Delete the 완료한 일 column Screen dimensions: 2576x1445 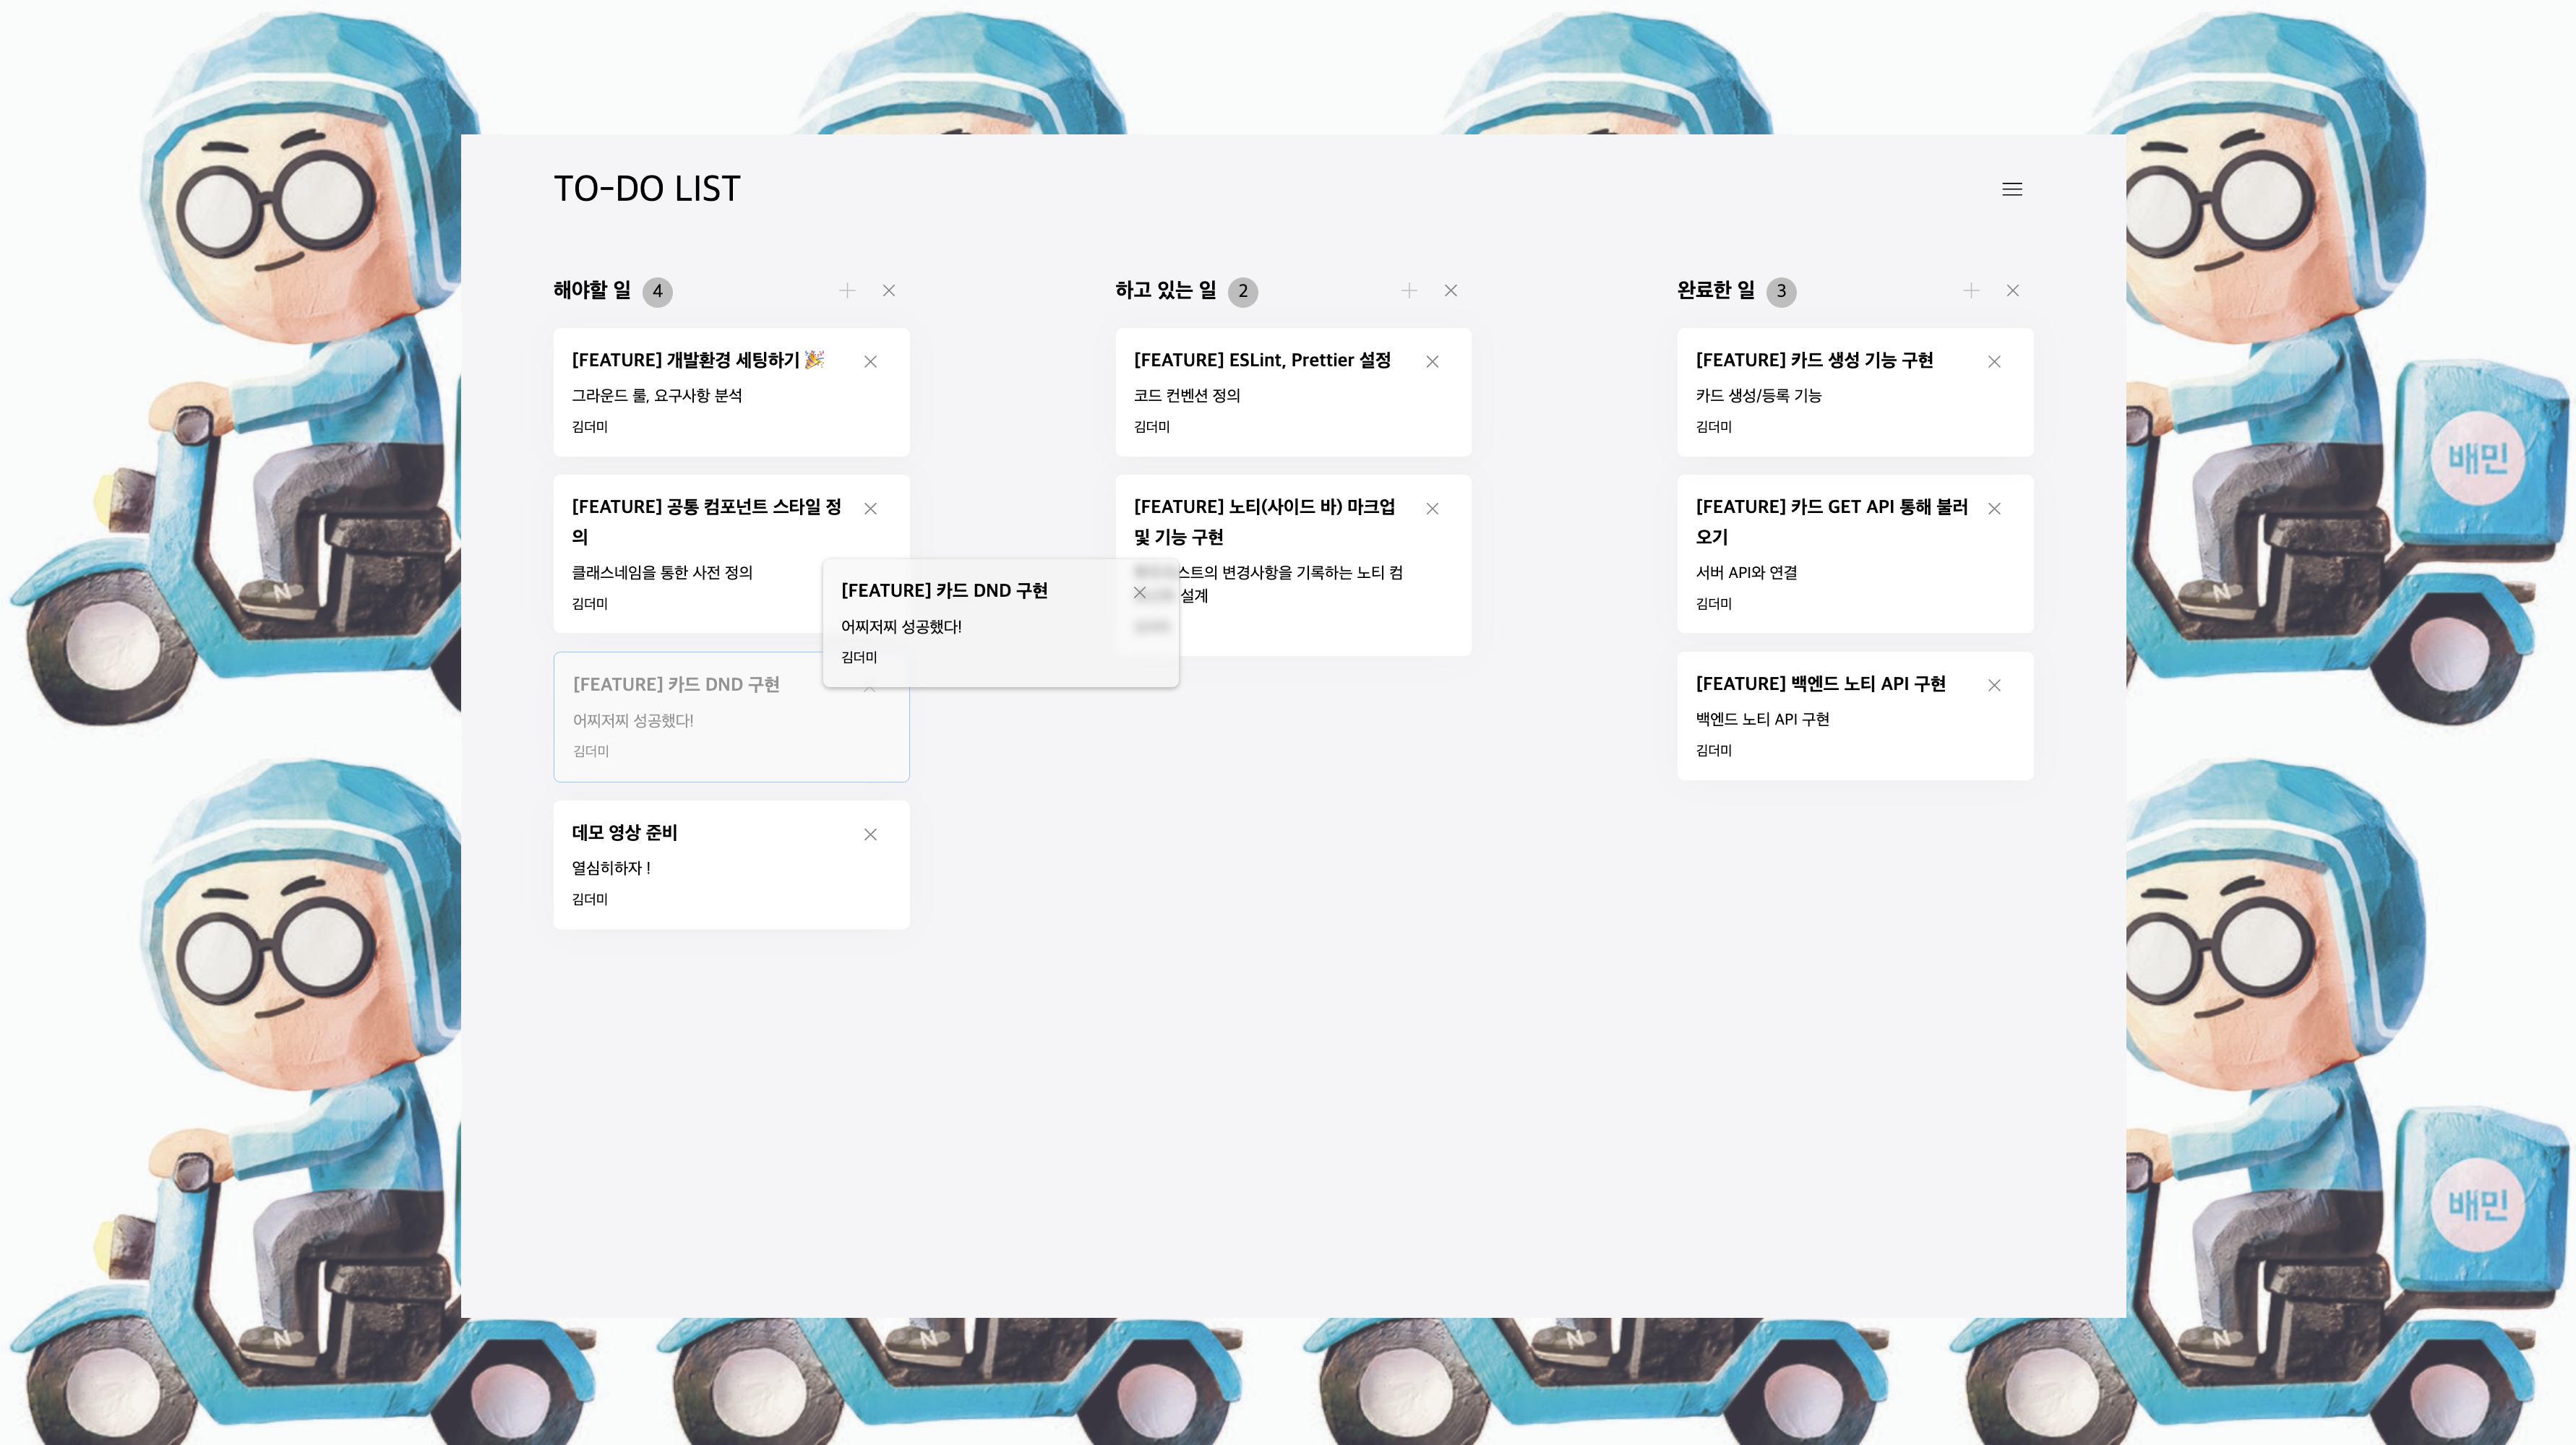pos(2013,290)
